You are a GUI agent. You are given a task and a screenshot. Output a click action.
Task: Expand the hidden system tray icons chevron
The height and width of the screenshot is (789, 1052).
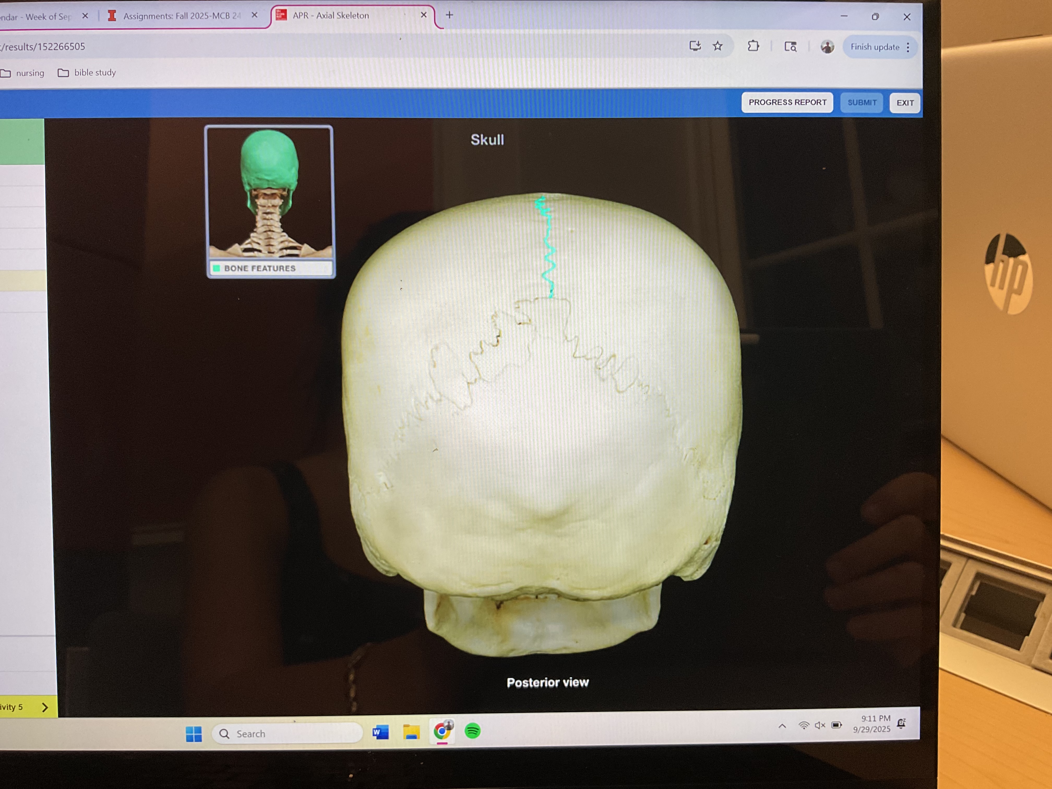pos(782,726)
